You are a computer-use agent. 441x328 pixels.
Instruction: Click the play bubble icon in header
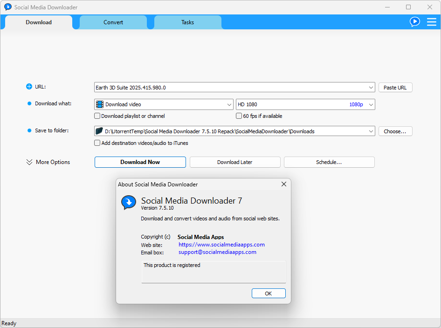tap(415, 22)
